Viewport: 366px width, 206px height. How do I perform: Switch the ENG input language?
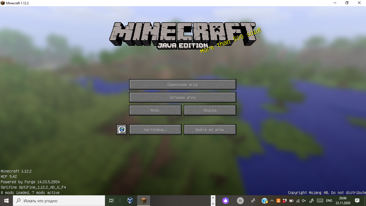pyautogui.click(x=329, y=201)
